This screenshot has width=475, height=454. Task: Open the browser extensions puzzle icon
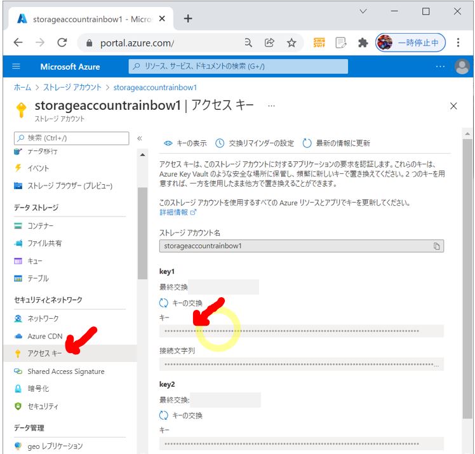363,43
